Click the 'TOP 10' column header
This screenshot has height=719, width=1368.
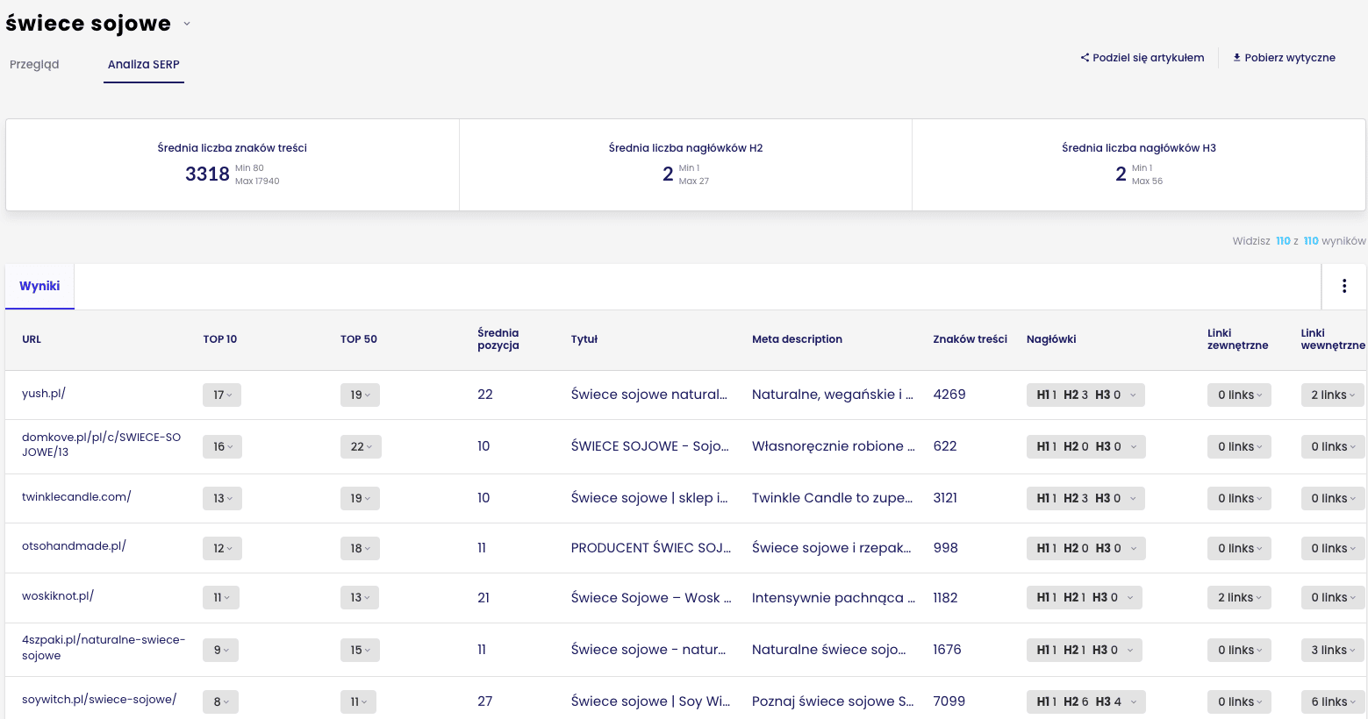pos(220,339)
